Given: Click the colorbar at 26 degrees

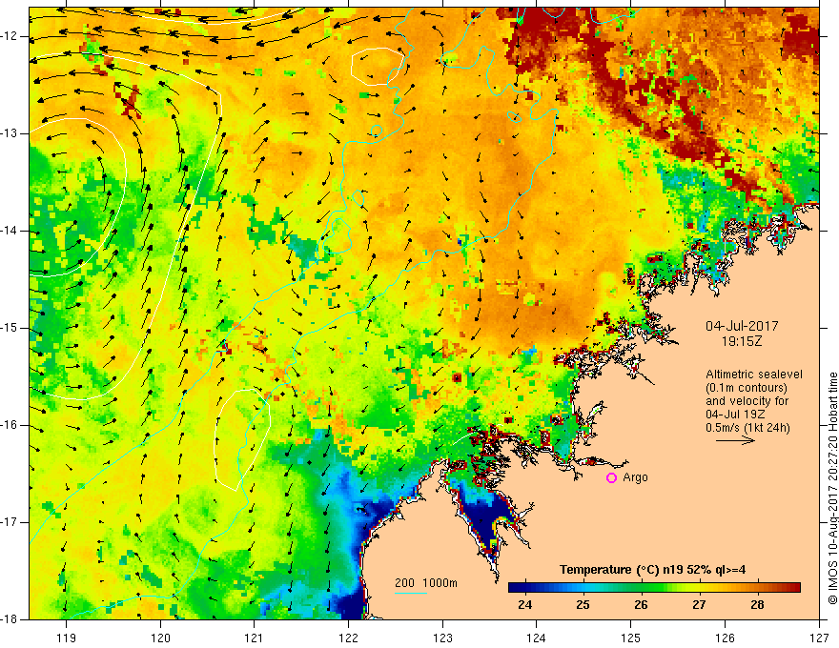Looking at the screenshot, I should tap(641, 588).
